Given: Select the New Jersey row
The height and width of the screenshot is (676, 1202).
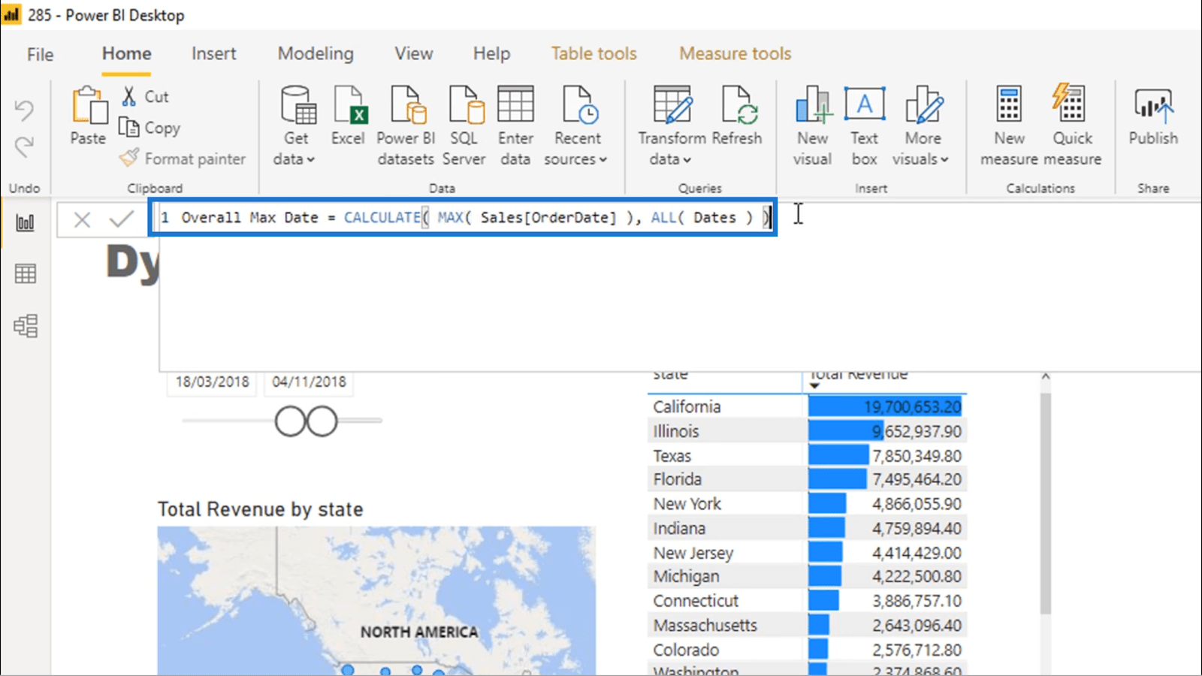Looking at the screenshot, I should coord(807,553).
